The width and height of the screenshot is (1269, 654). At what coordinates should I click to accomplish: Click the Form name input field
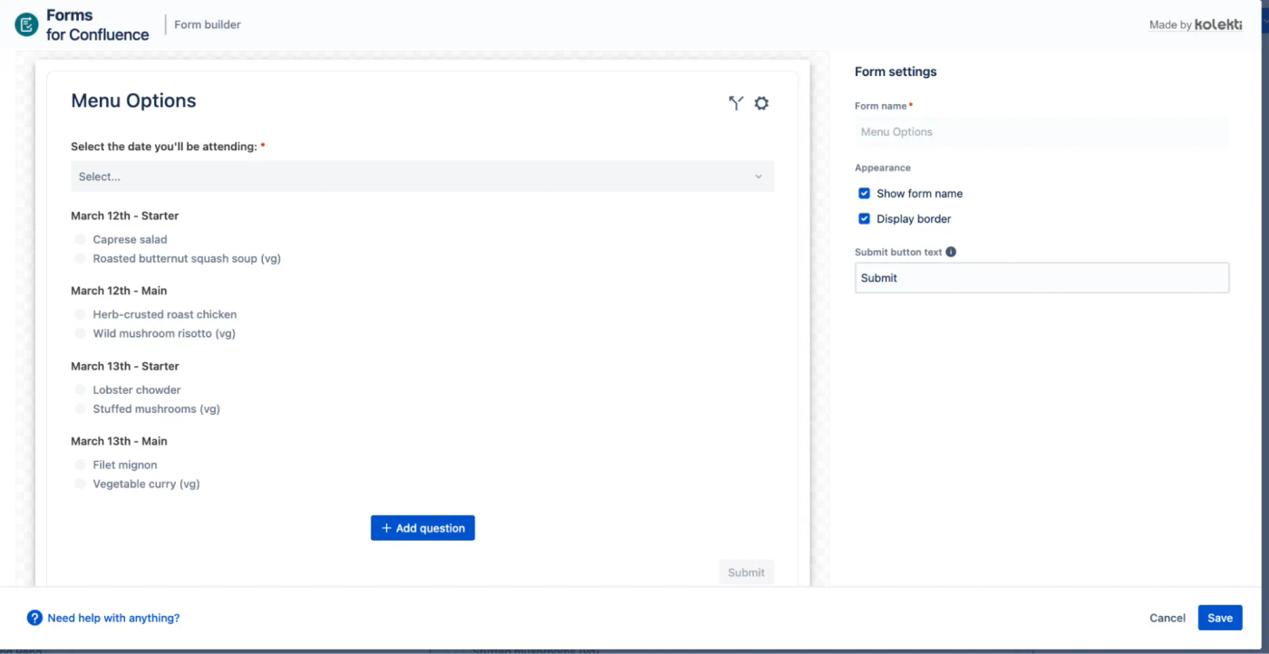tap(1041, 131)
